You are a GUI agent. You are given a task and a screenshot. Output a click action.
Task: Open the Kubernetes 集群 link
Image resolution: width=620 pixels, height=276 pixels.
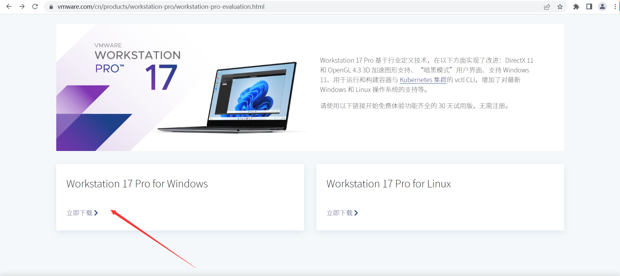[x=423, y=80]
